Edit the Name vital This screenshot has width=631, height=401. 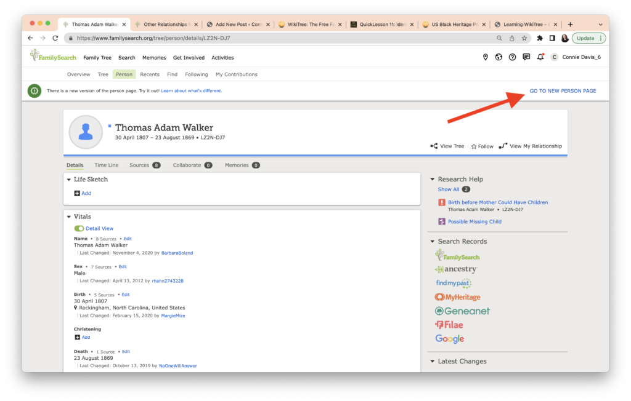[128, 239]
